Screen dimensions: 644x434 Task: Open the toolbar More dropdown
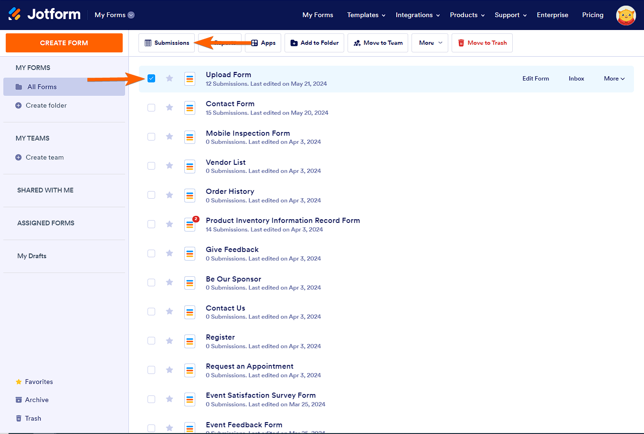430,43
